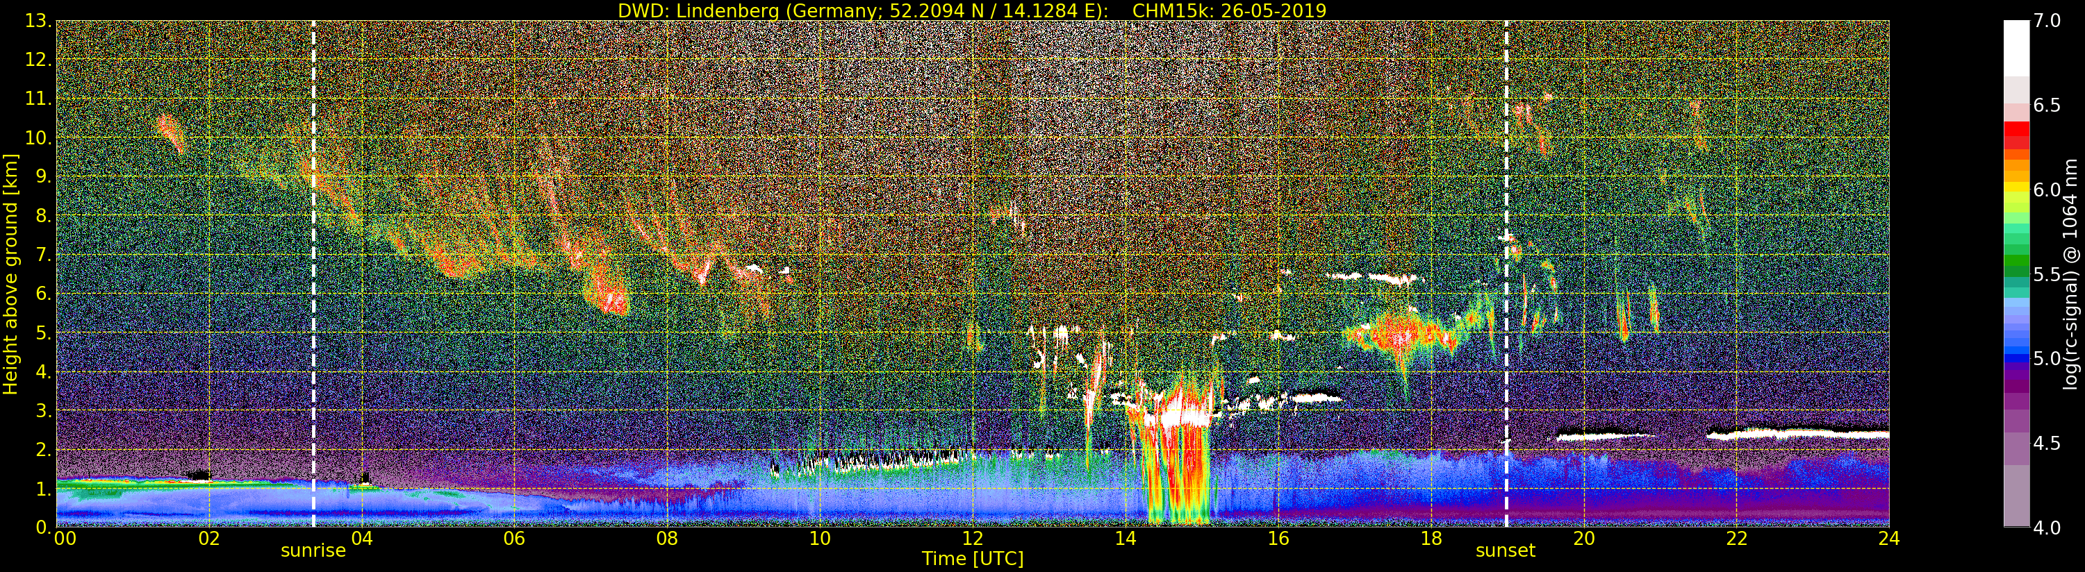Click the "02" time axis tick label
The height and width of the screenshot is (572, 2085).
click(209, 538)
